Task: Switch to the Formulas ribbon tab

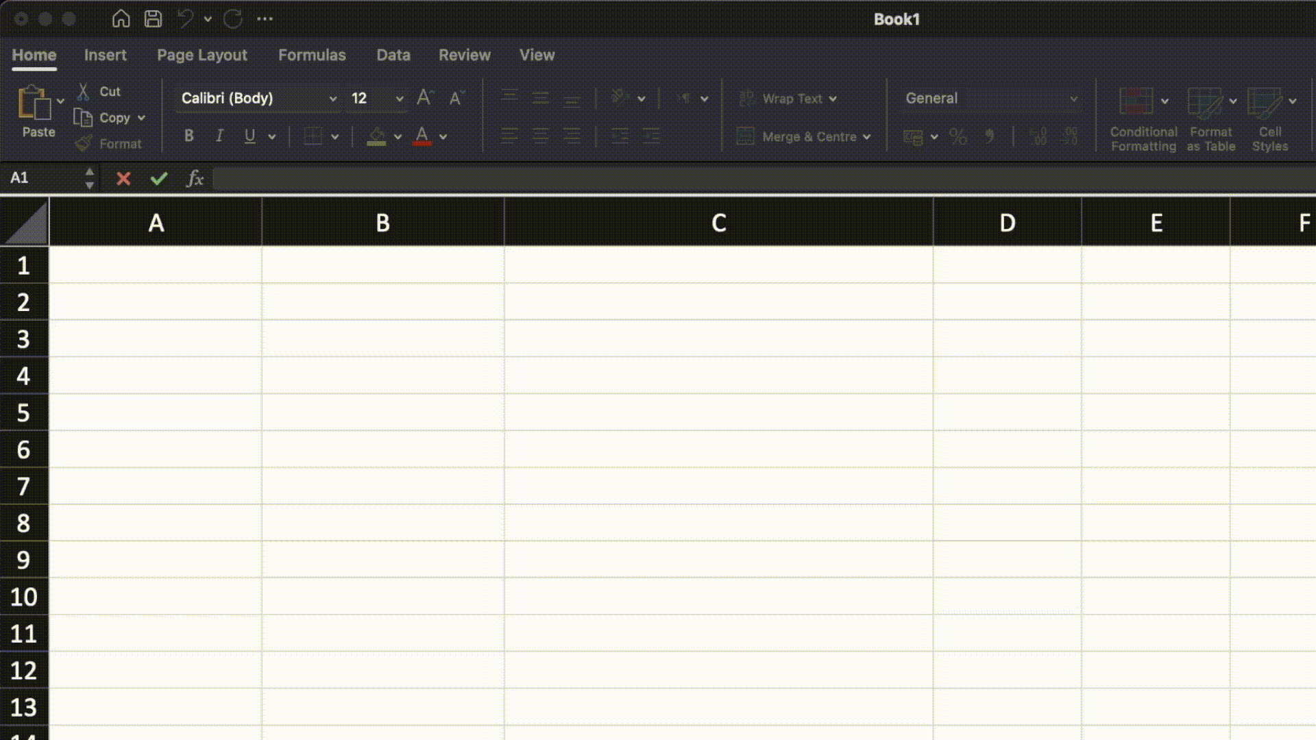Action: pos(312,55)
